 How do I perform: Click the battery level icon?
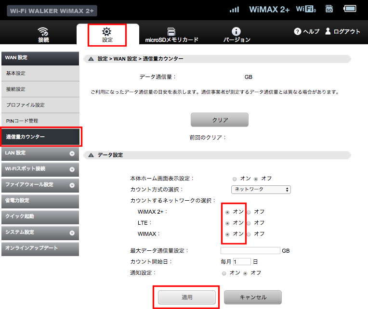[x=350, y=9]
